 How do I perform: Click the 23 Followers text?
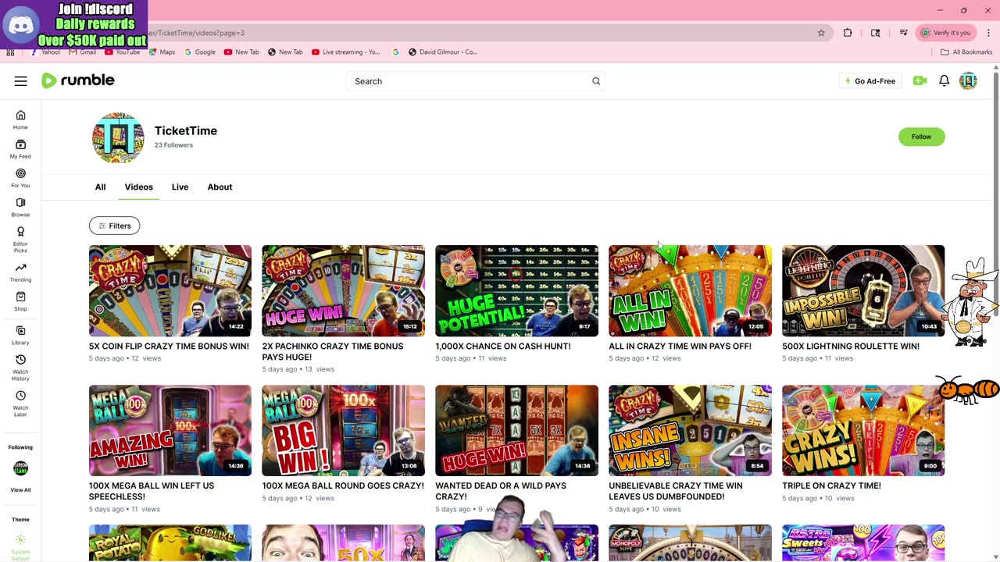coord(173,145)
